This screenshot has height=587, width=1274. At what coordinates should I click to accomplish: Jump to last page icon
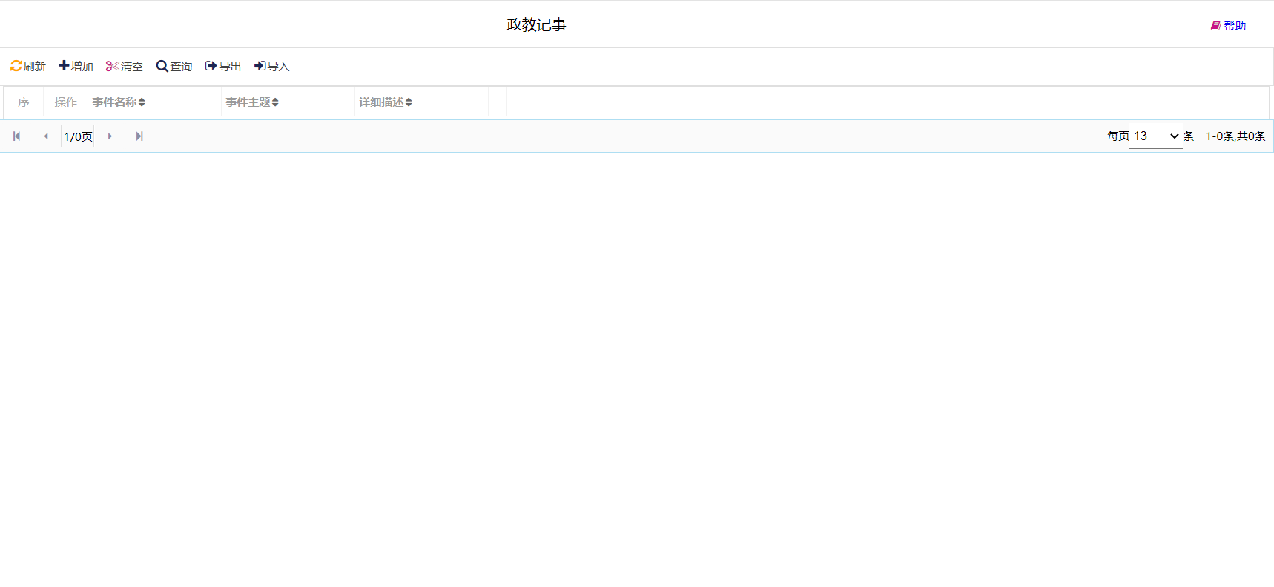[x=139, y=136]
